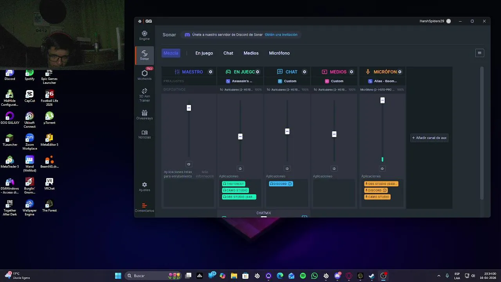Screen dimensions: 501x282
Task: Open Micrófono input device dropdown
Action: (382, 90)
